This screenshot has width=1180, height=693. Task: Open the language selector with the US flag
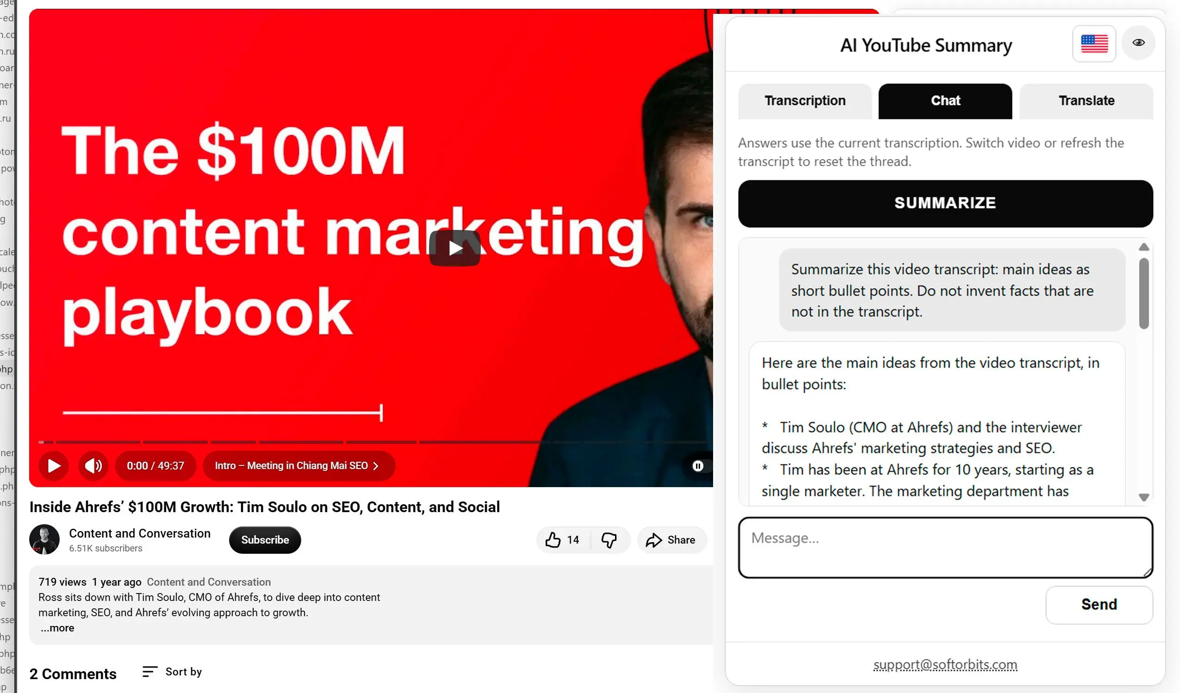(x=1094, y=43)
